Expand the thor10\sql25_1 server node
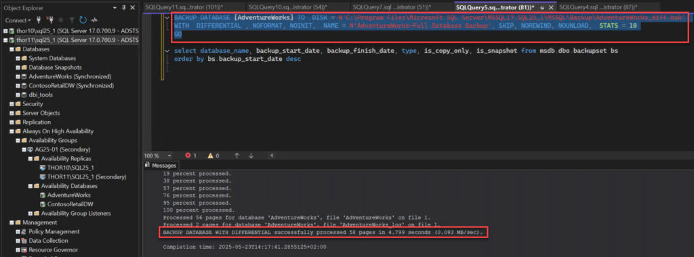 pyautogui.click(x=5, y=31)
